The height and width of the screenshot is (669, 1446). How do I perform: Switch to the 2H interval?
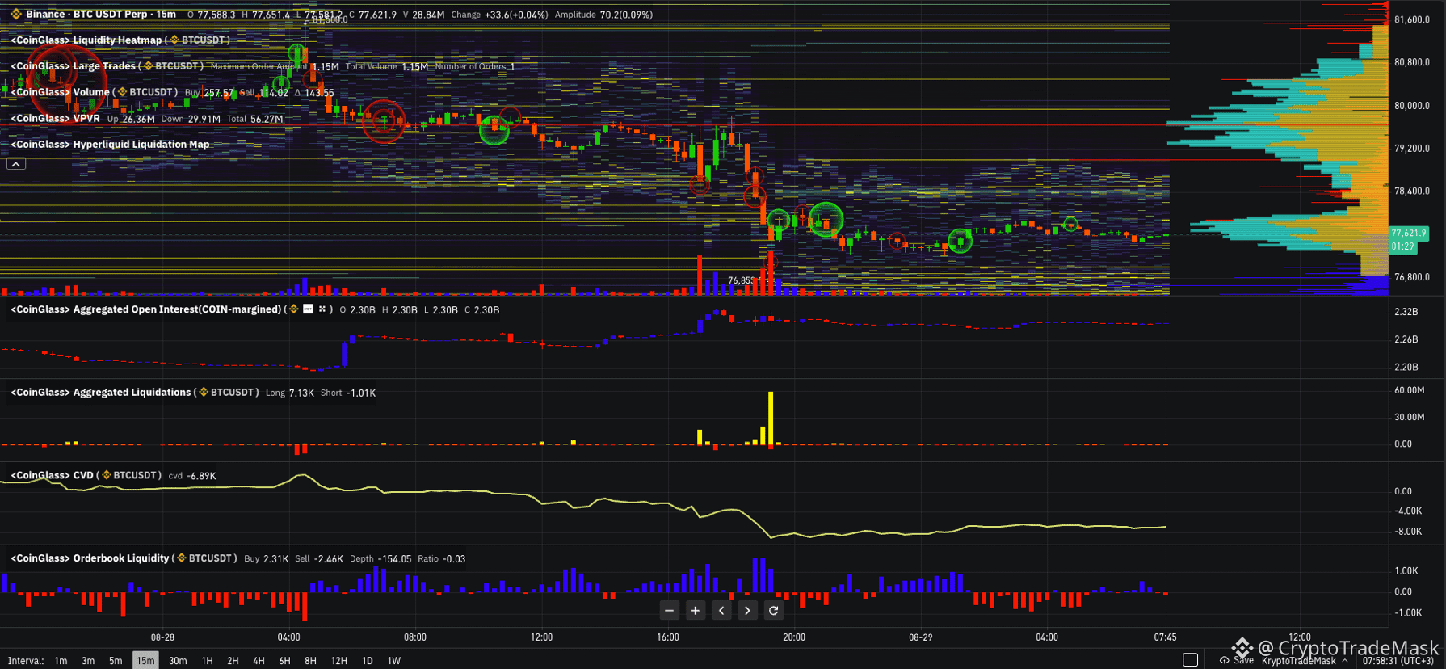[233, 661]
